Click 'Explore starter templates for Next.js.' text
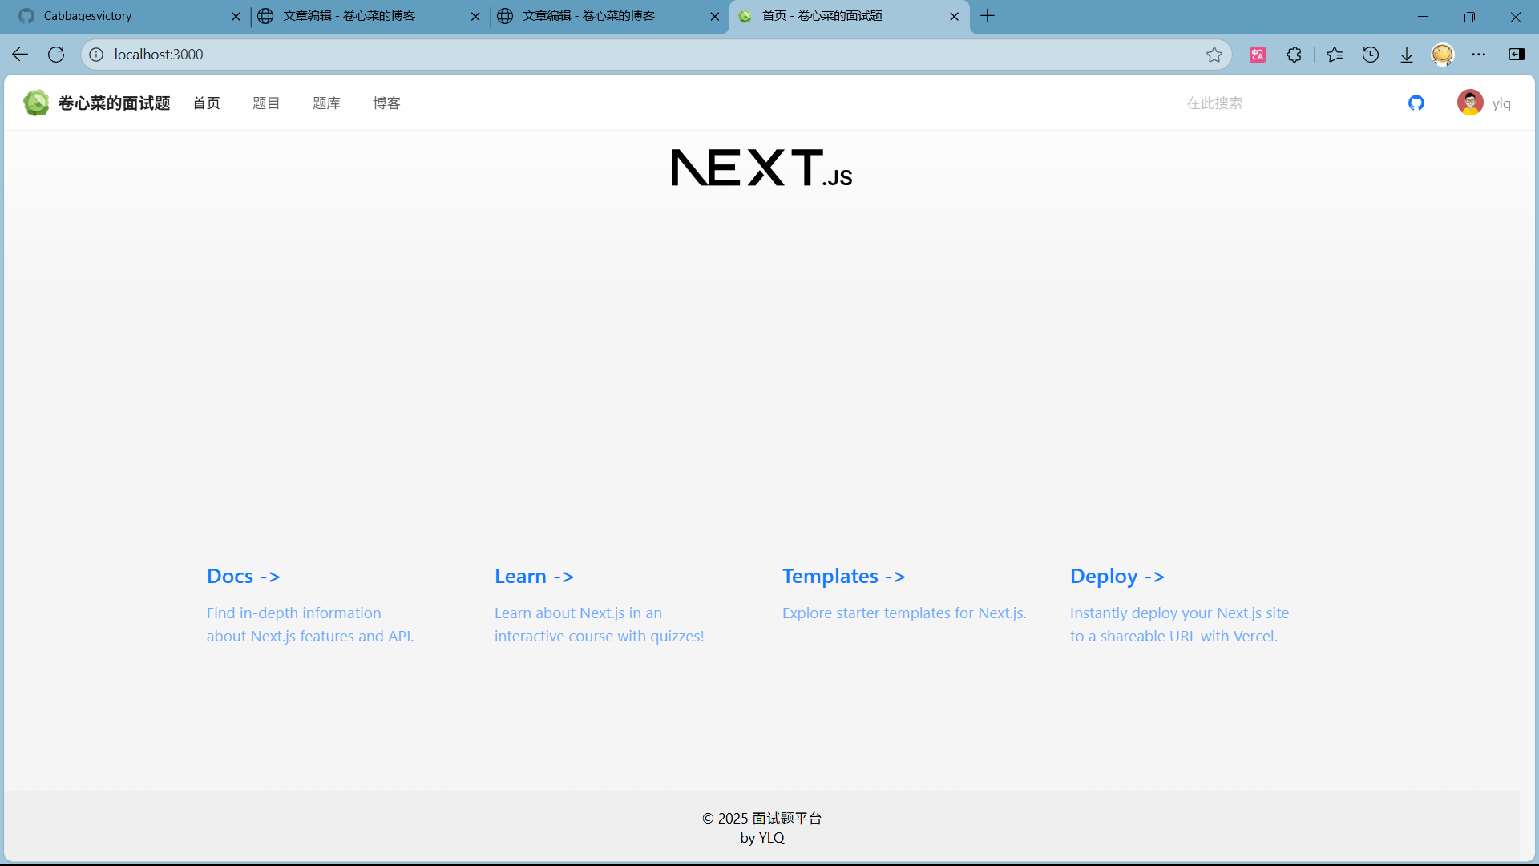Viewport: 1539px width, 866px height. pyautogui.click(x=904, y=613)
